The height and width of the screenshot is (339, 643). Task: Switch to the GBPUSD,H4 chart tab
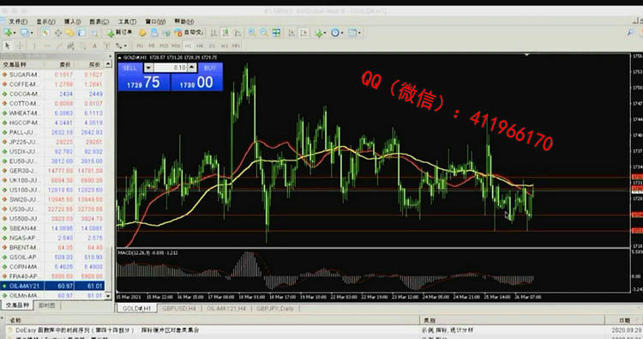[x=179, y=308]
